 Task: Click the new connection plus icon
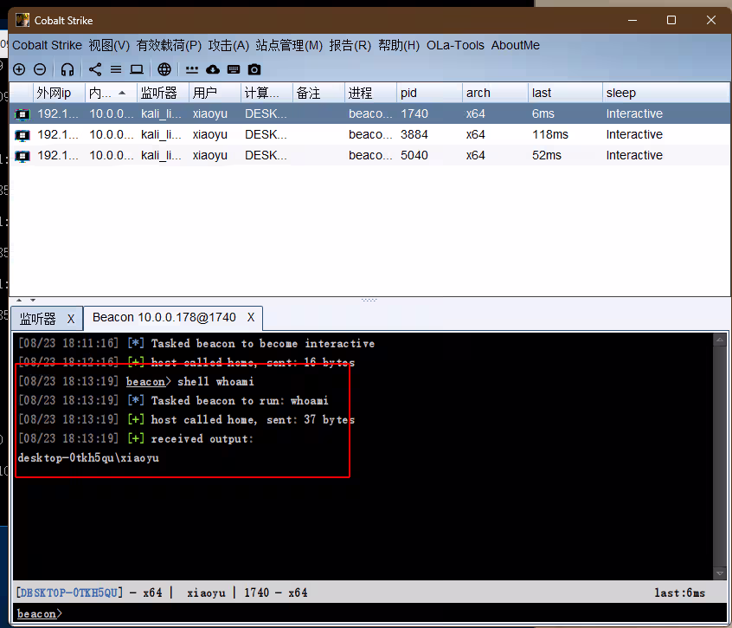19,69
